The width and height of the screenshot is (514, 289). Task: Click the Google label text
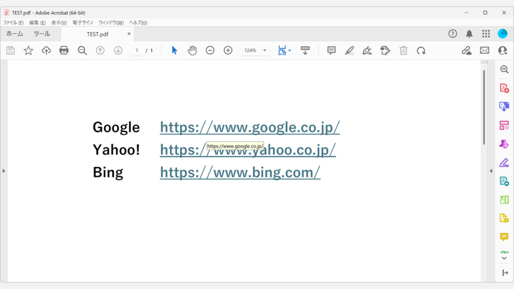point(116,127)
